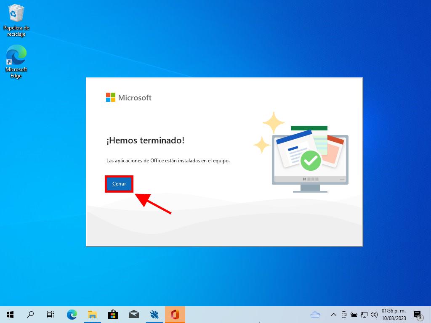Open Microsoft Store from taskbar
This screenshot has height=323, width=431.
coord(113,315)
